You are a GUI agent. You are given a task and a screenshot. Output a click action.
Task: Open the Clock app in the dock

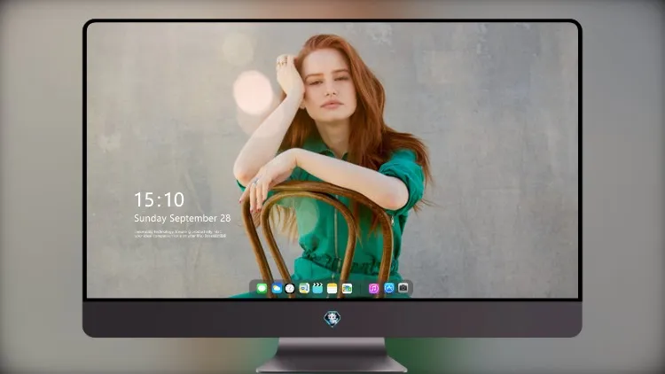click(x=290, y=288)
